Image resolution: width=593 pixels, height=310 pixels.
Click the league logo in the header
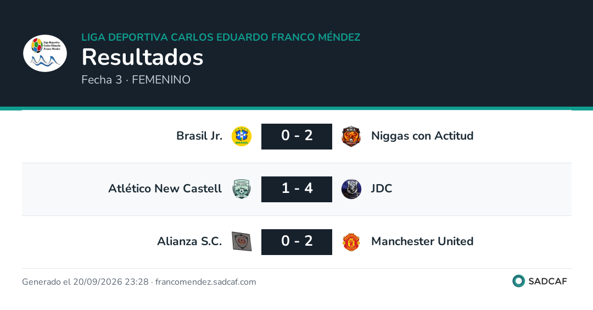(x=45, y=53)
